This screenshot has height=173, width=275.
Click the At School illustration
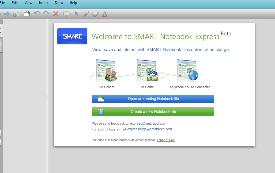106,71
